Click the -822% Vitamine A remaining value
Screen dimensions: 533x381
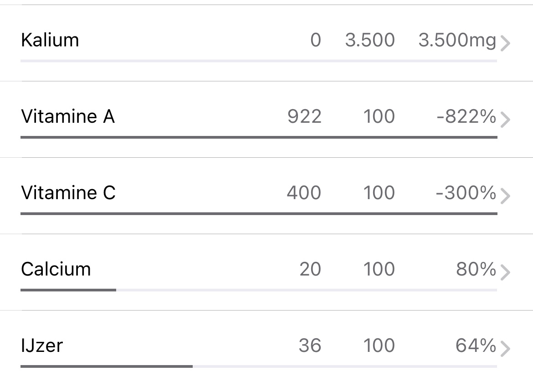(x=466, y=117)
